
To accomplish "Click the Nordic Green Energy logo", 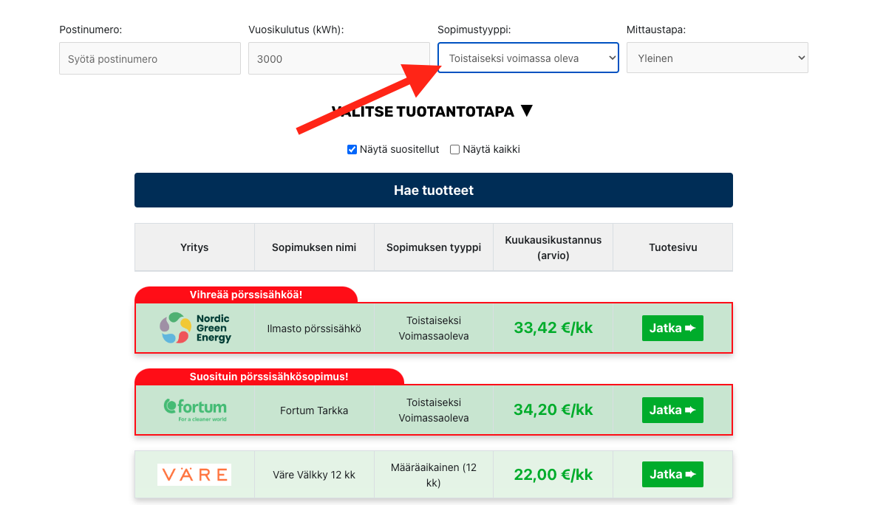I will tap(194, 328).
